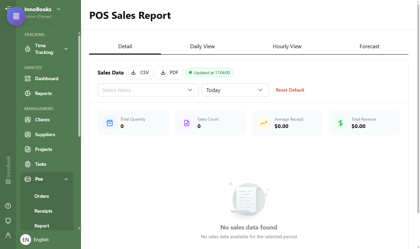
Task: Collapse the Pos submenu chevron
Action: pyautogui.click(x=66, y=179)
